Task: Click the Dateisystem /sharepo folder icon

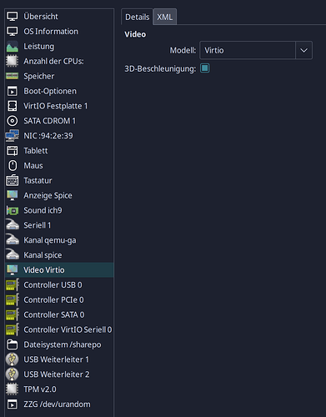Action: (13, 344)
